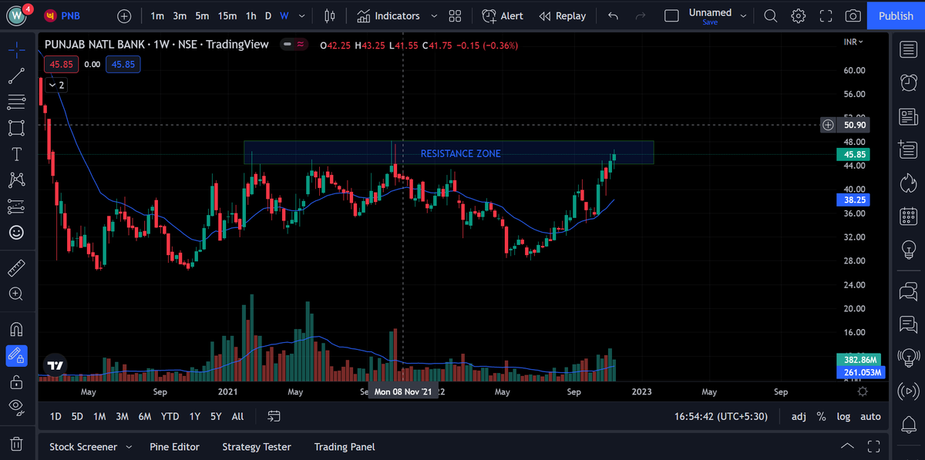The image size is (925, 460).
Task: Open the public chats panel
Action: tap(908, 290)
